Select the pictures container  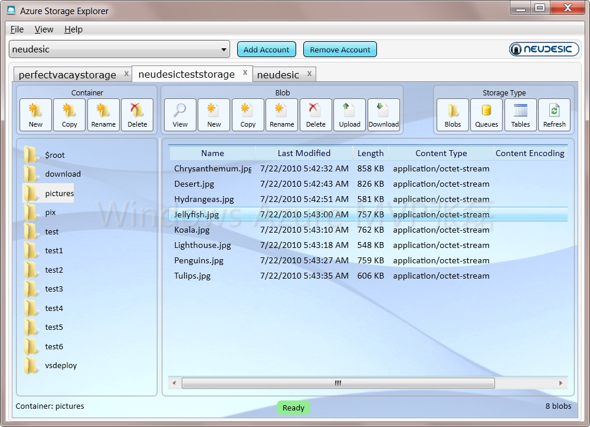[48, 193]
